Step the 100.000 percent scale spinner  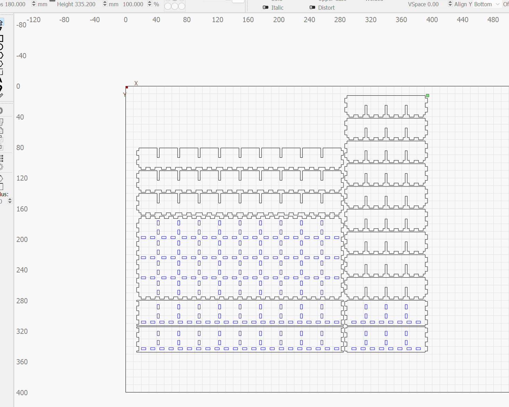coord(149,4)
